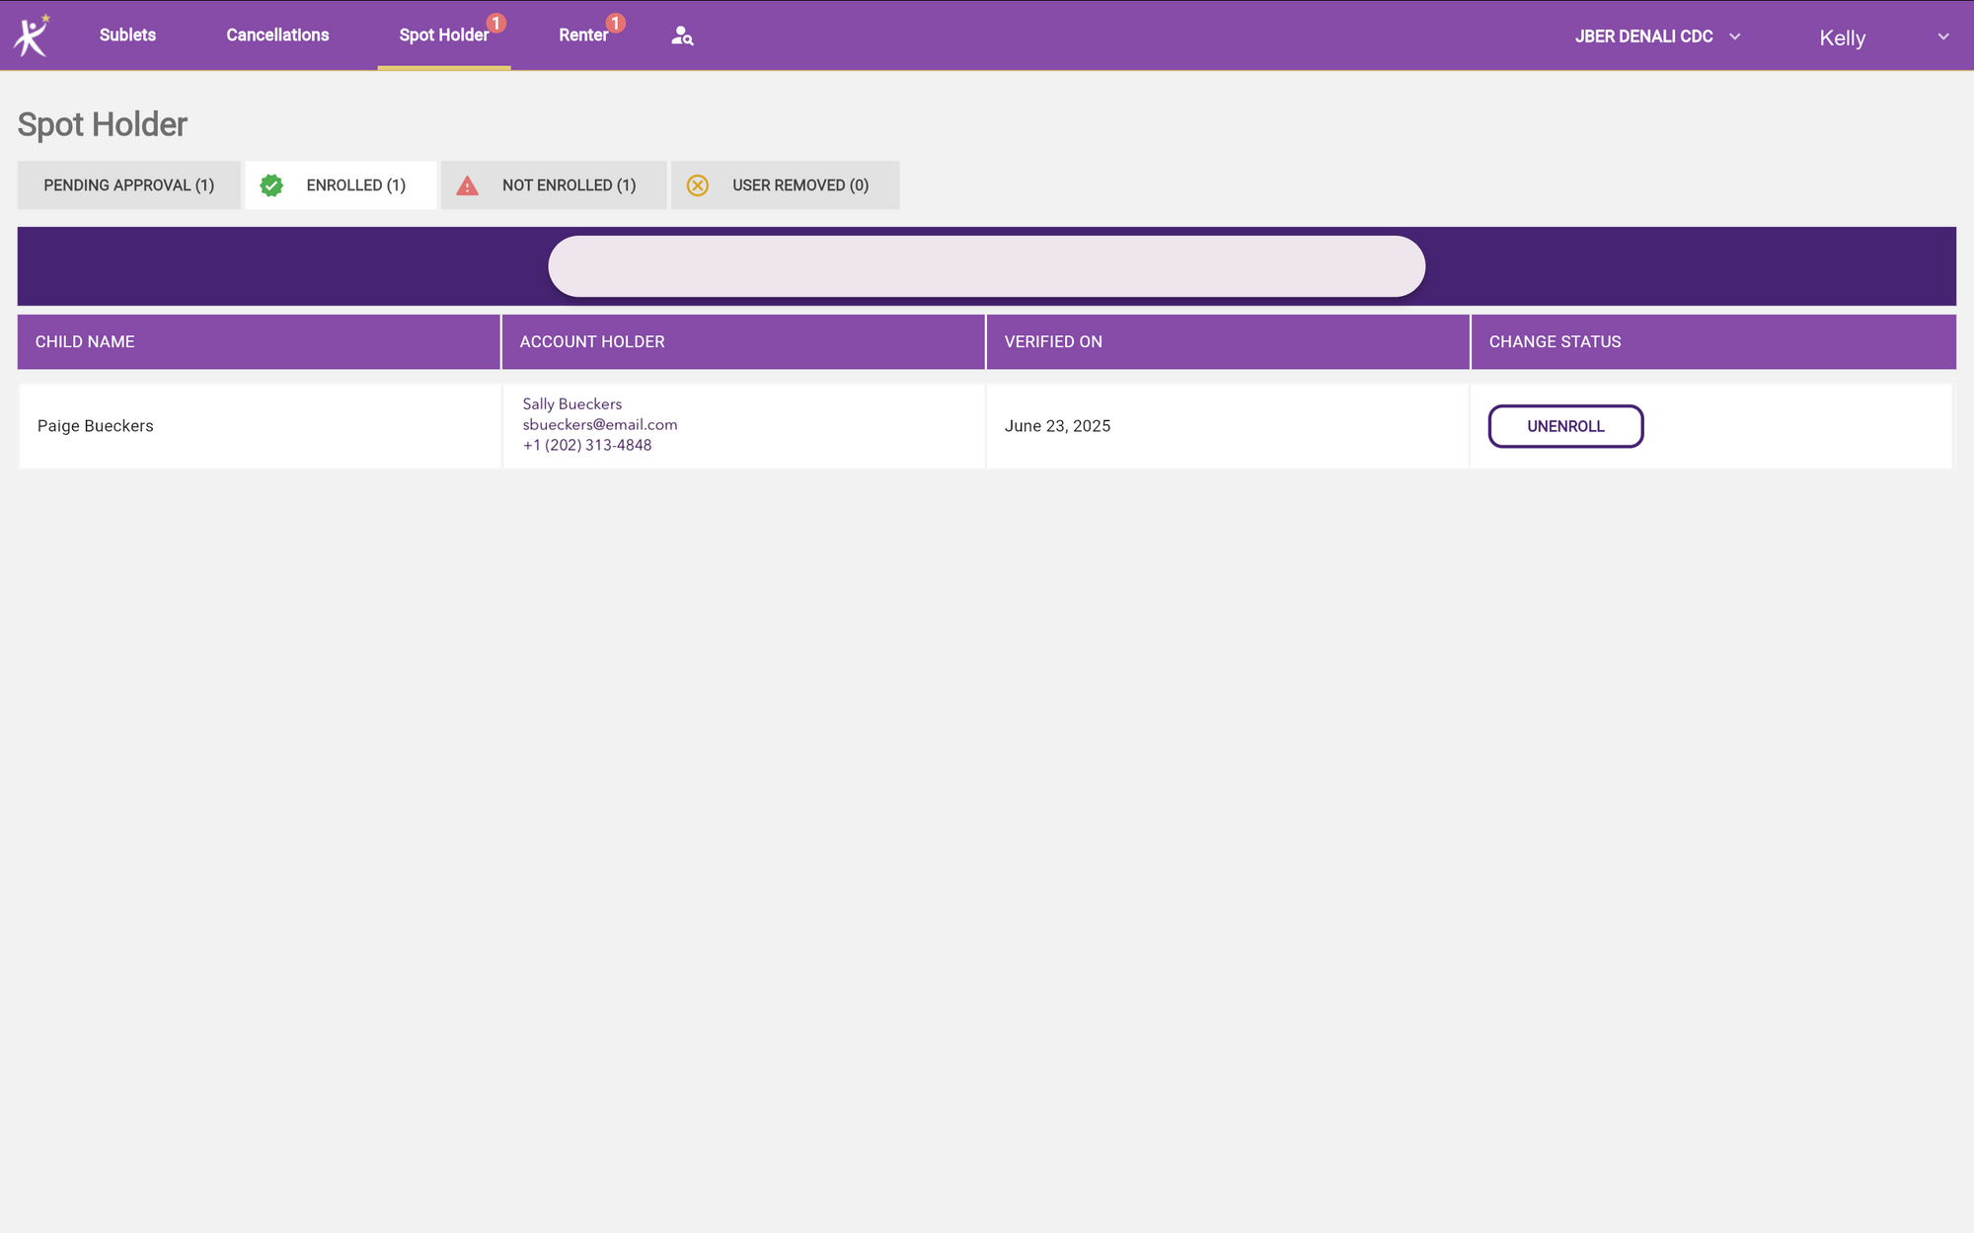
Task: Click Sally Bueckers account holder name
Action: click(572, 403)
